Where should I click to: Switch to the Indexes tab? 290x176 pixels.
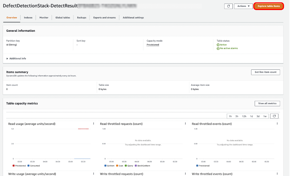[x=28, y=18]
